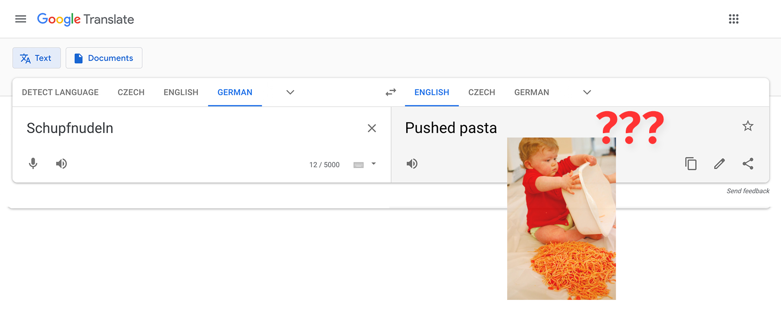Save translation with the star icon
Viewport: 781px width, 317px height.
click(748, 126)
